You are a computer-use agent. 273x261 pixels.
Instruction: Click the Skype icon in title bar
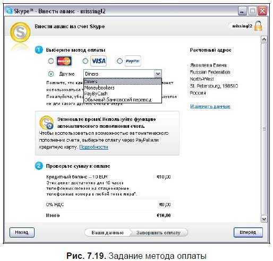coord(9,11)
